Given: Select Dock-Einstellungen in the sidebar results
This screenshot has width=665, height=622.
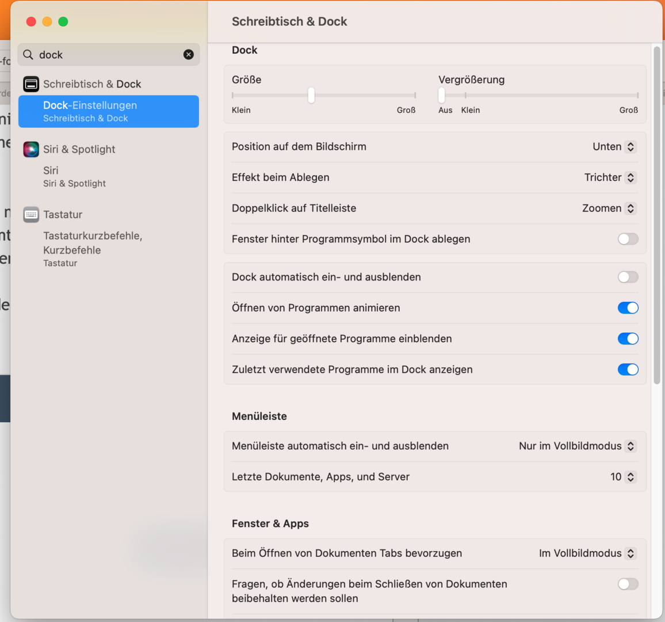Looking at the screenshot, I should [x=109, y=111].
